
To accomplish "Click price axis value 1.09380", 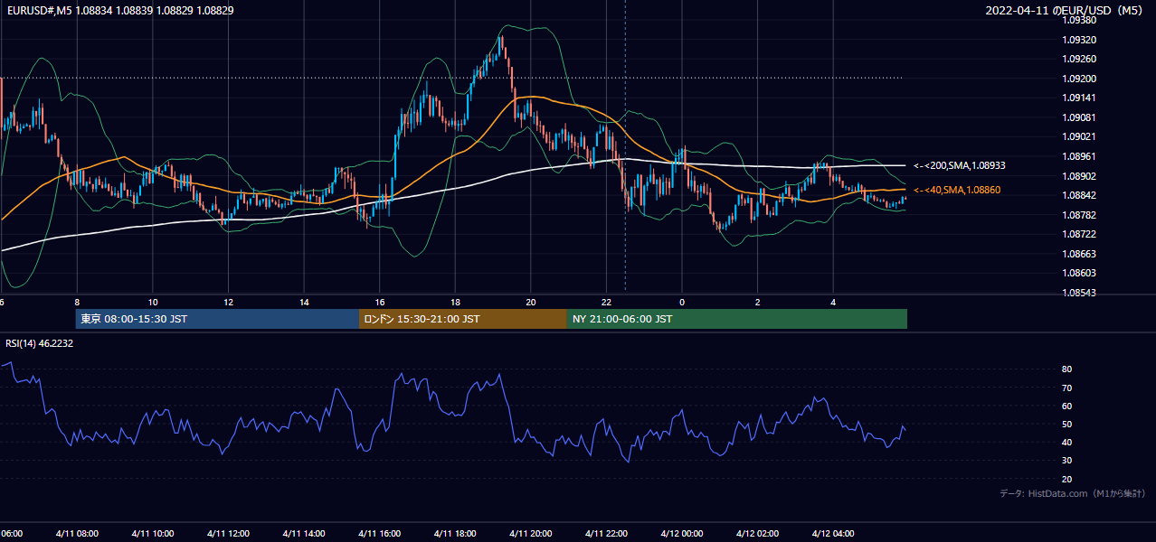I will pos(1079,20).
